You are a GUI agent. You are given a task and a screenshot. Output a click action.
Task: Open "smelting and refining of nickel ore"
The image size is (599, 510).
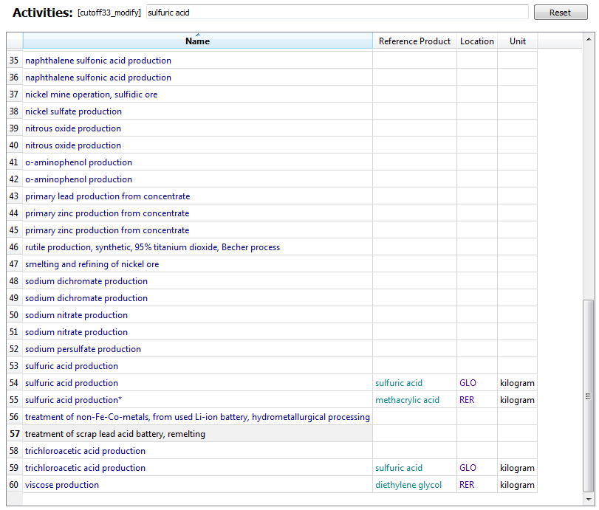point(92,263)
